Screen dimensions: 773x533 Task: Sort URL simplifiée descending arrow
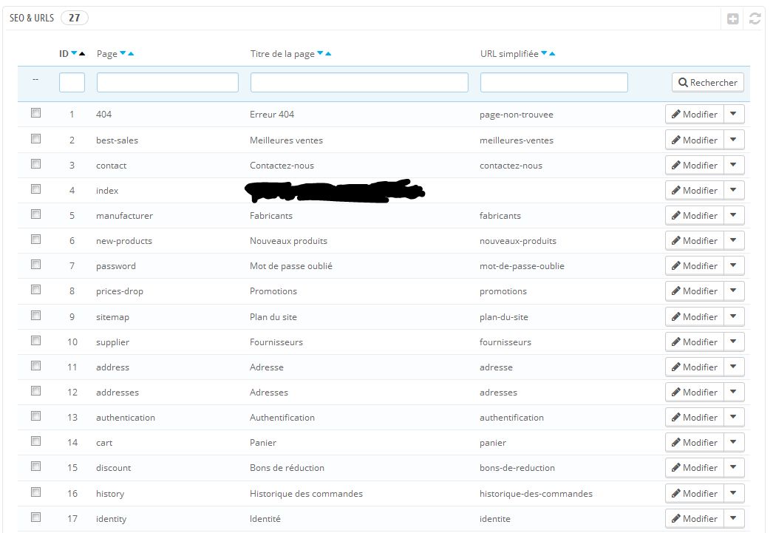(x=544, y=53)
